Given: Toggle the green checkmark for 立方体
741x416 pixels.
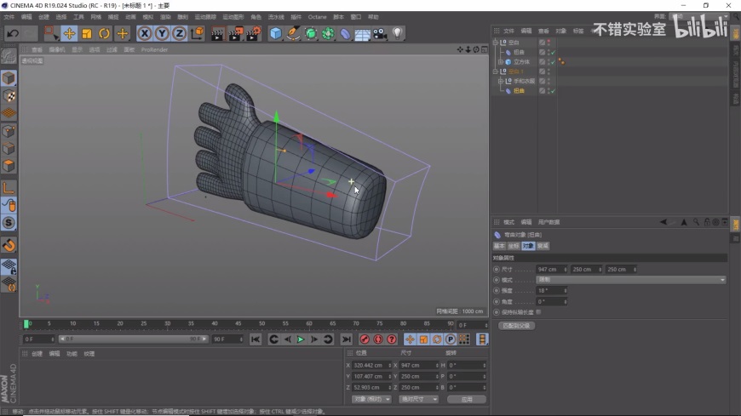Looking at the screenshot, I should [x=552, y=62].
